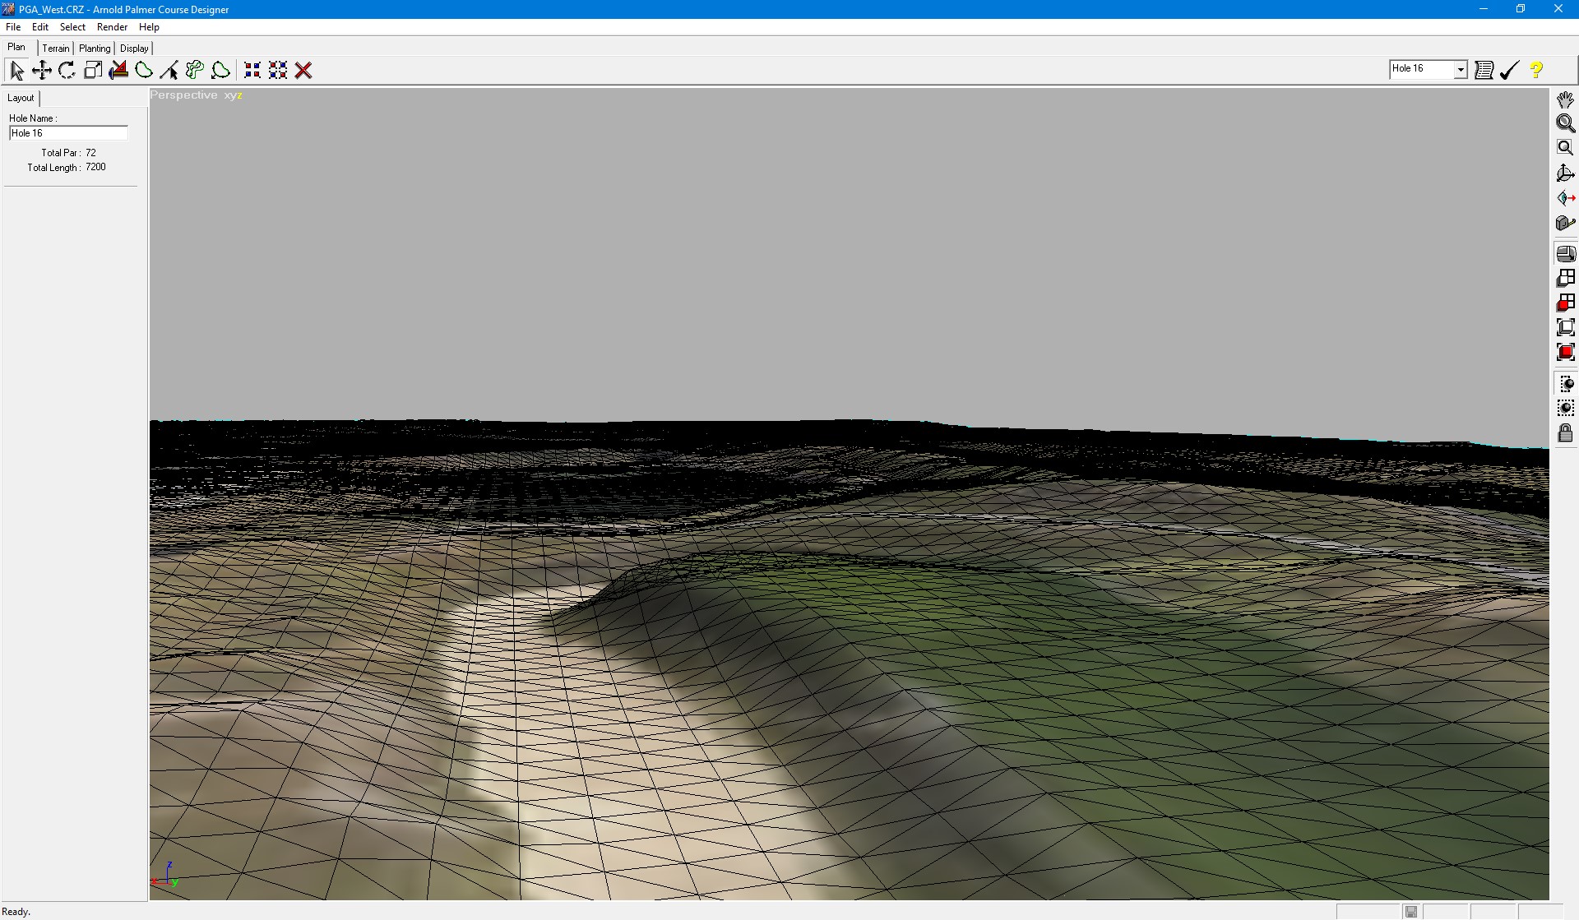Activate the shape creation tool
The image size is (1579, 920).
(x=144, y=70)
